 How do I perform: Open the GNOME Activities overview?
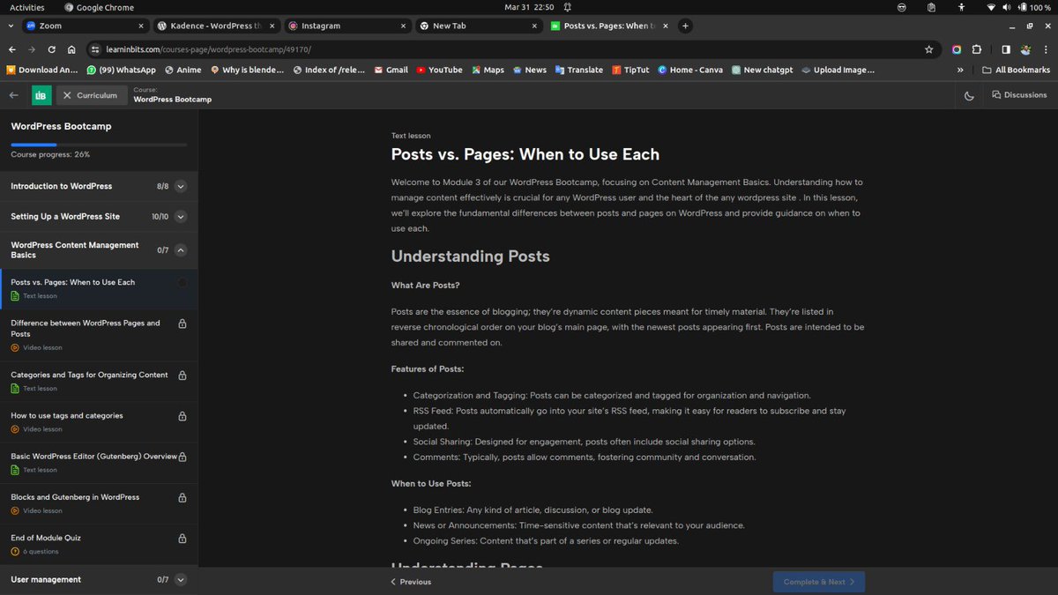coord(27,7)
